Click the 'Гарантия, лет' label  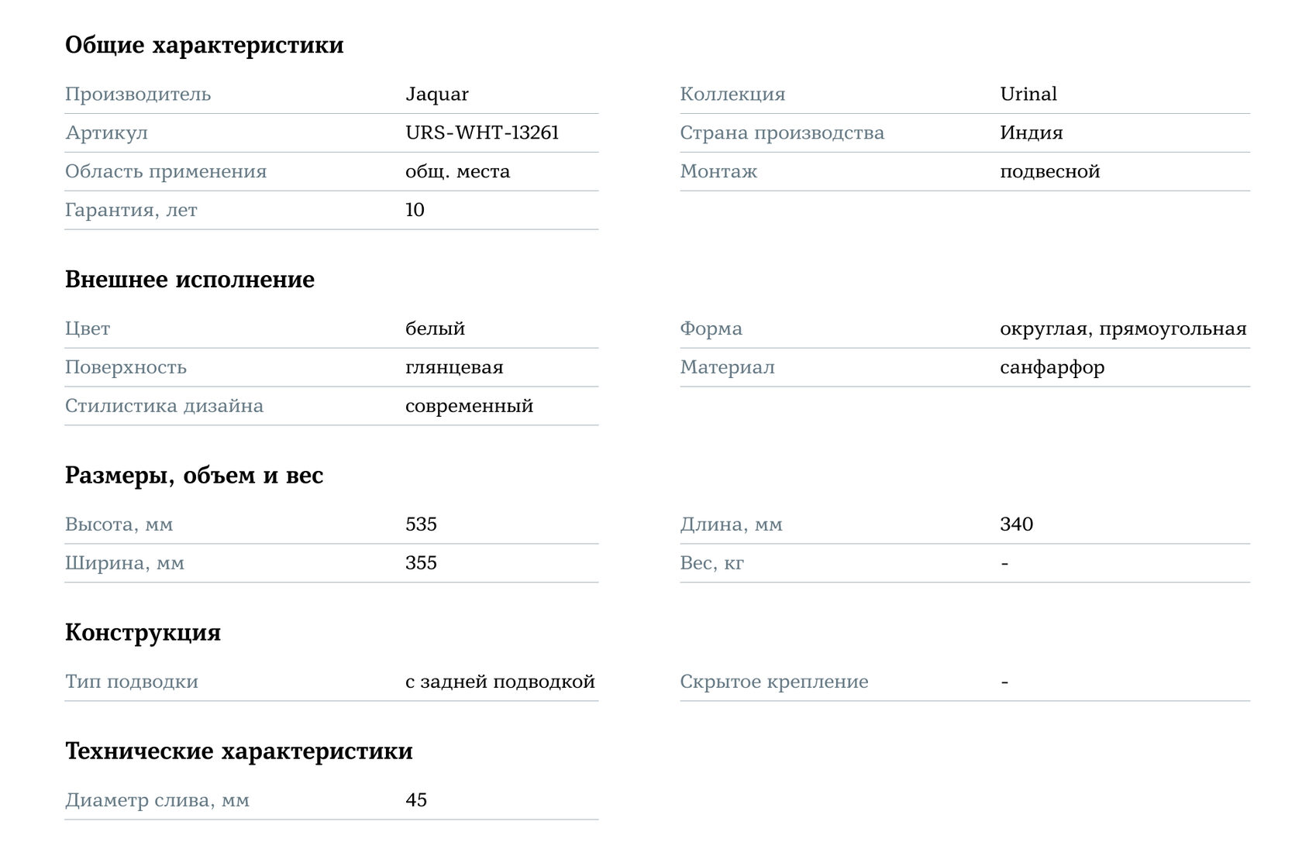[x=131, y=211]
